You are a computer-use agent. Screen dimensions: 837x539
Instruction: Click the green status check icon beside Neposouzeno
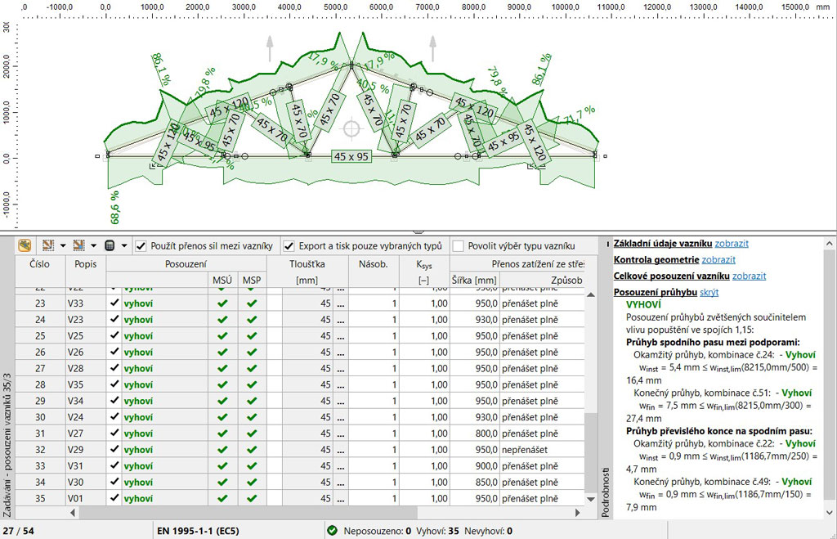[x=332, y=531]
